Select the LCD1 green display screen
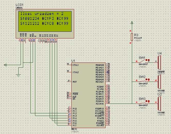This screenshot has width=171, height=134. (x=45, y=21)
